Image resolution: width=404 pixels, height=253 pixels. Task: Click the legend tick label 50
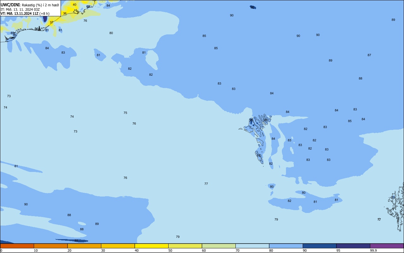point(170,250)
